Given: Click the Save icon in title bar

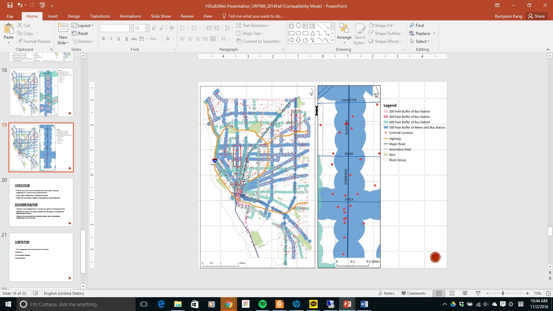Looking at the screenshot, I should click(10, 5).
